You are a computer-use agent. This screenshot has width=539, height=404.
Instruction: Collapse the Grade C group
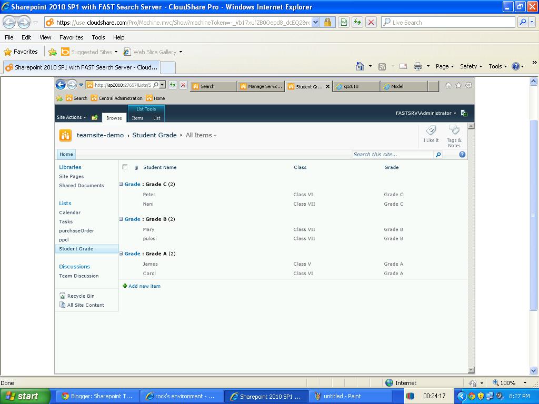pyautogui.click(x=121, y=184)
